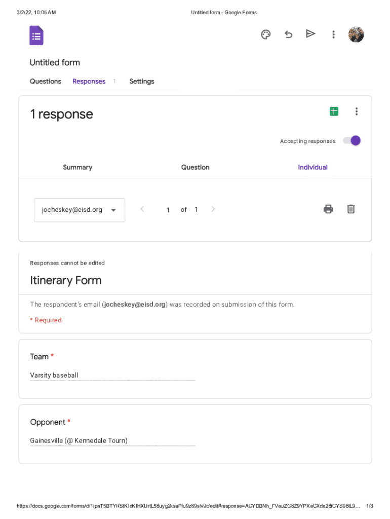Open the Settings tab
The width and height of the screenshot is (390, 519).
click(x=142, y=81)
